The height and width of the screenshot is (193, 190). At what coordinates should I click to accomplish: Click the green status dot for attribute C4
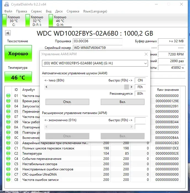[8, 159]
